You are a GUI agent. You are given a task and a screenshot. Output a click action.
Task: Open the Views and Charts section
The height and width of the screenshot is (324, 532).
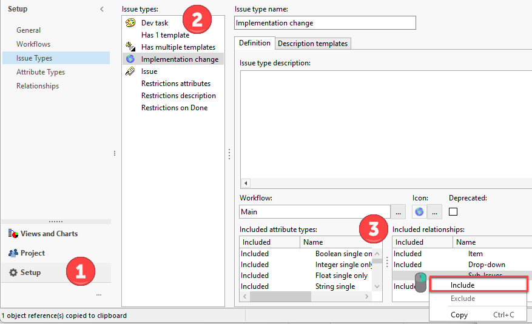tap(56, 234)
